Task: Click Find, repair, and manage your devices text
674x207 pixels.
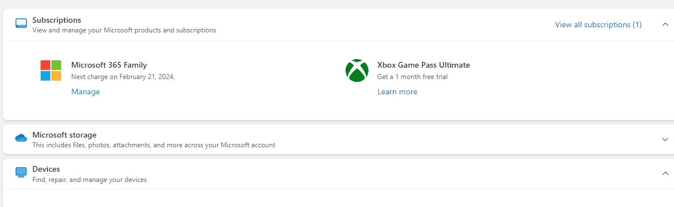Action: click(x=90, y=180)
